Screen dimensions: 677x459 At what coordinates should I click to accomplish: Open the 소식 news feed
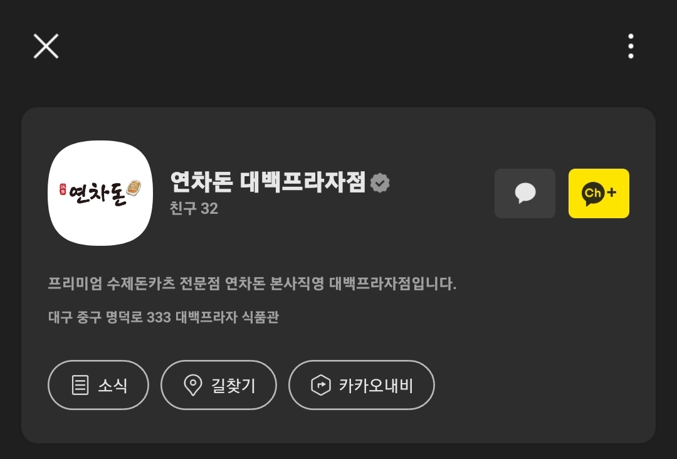pyautogui.click(x=98, y=385)
